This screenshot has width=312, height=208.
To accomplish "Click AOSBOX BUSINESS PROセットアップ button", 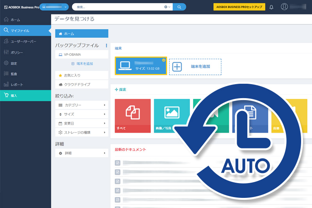I will coord(239,7).
